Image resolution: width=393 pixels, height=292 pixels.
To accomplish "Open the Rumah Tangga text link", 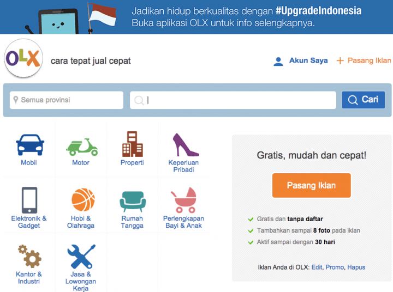I will [x=132, y=222].
